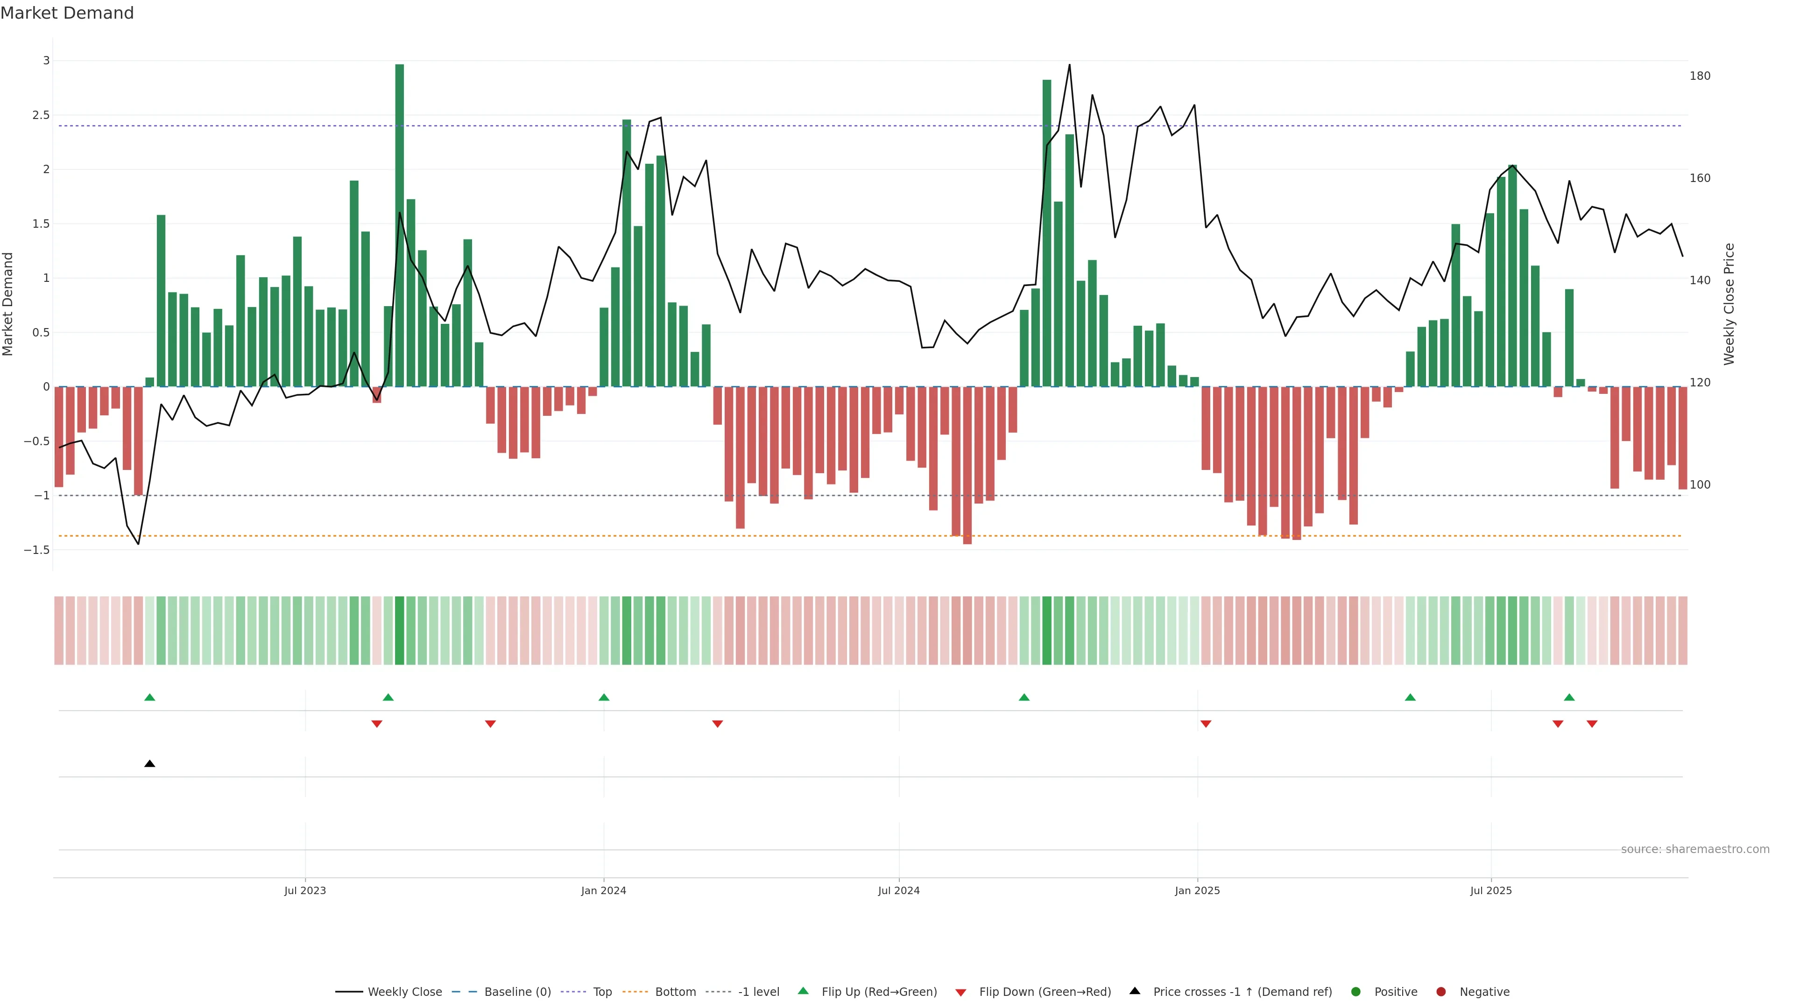The height and width of the screenshot is (1008, 1793).
Task: Click the Flip Down marker right of Jan 2025
Action: click(1206, 724)
